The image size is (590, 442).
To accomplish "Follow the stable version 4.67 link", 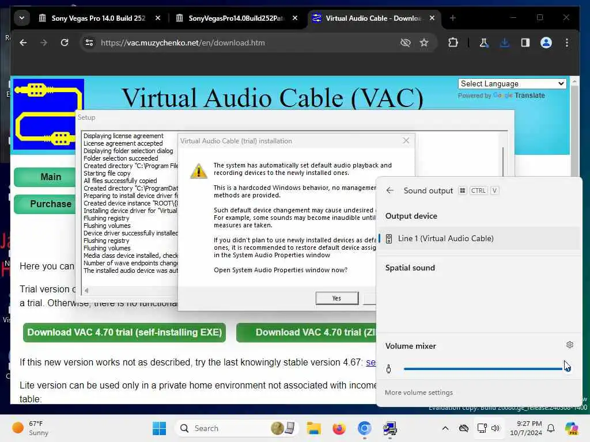I will point(370,363).
